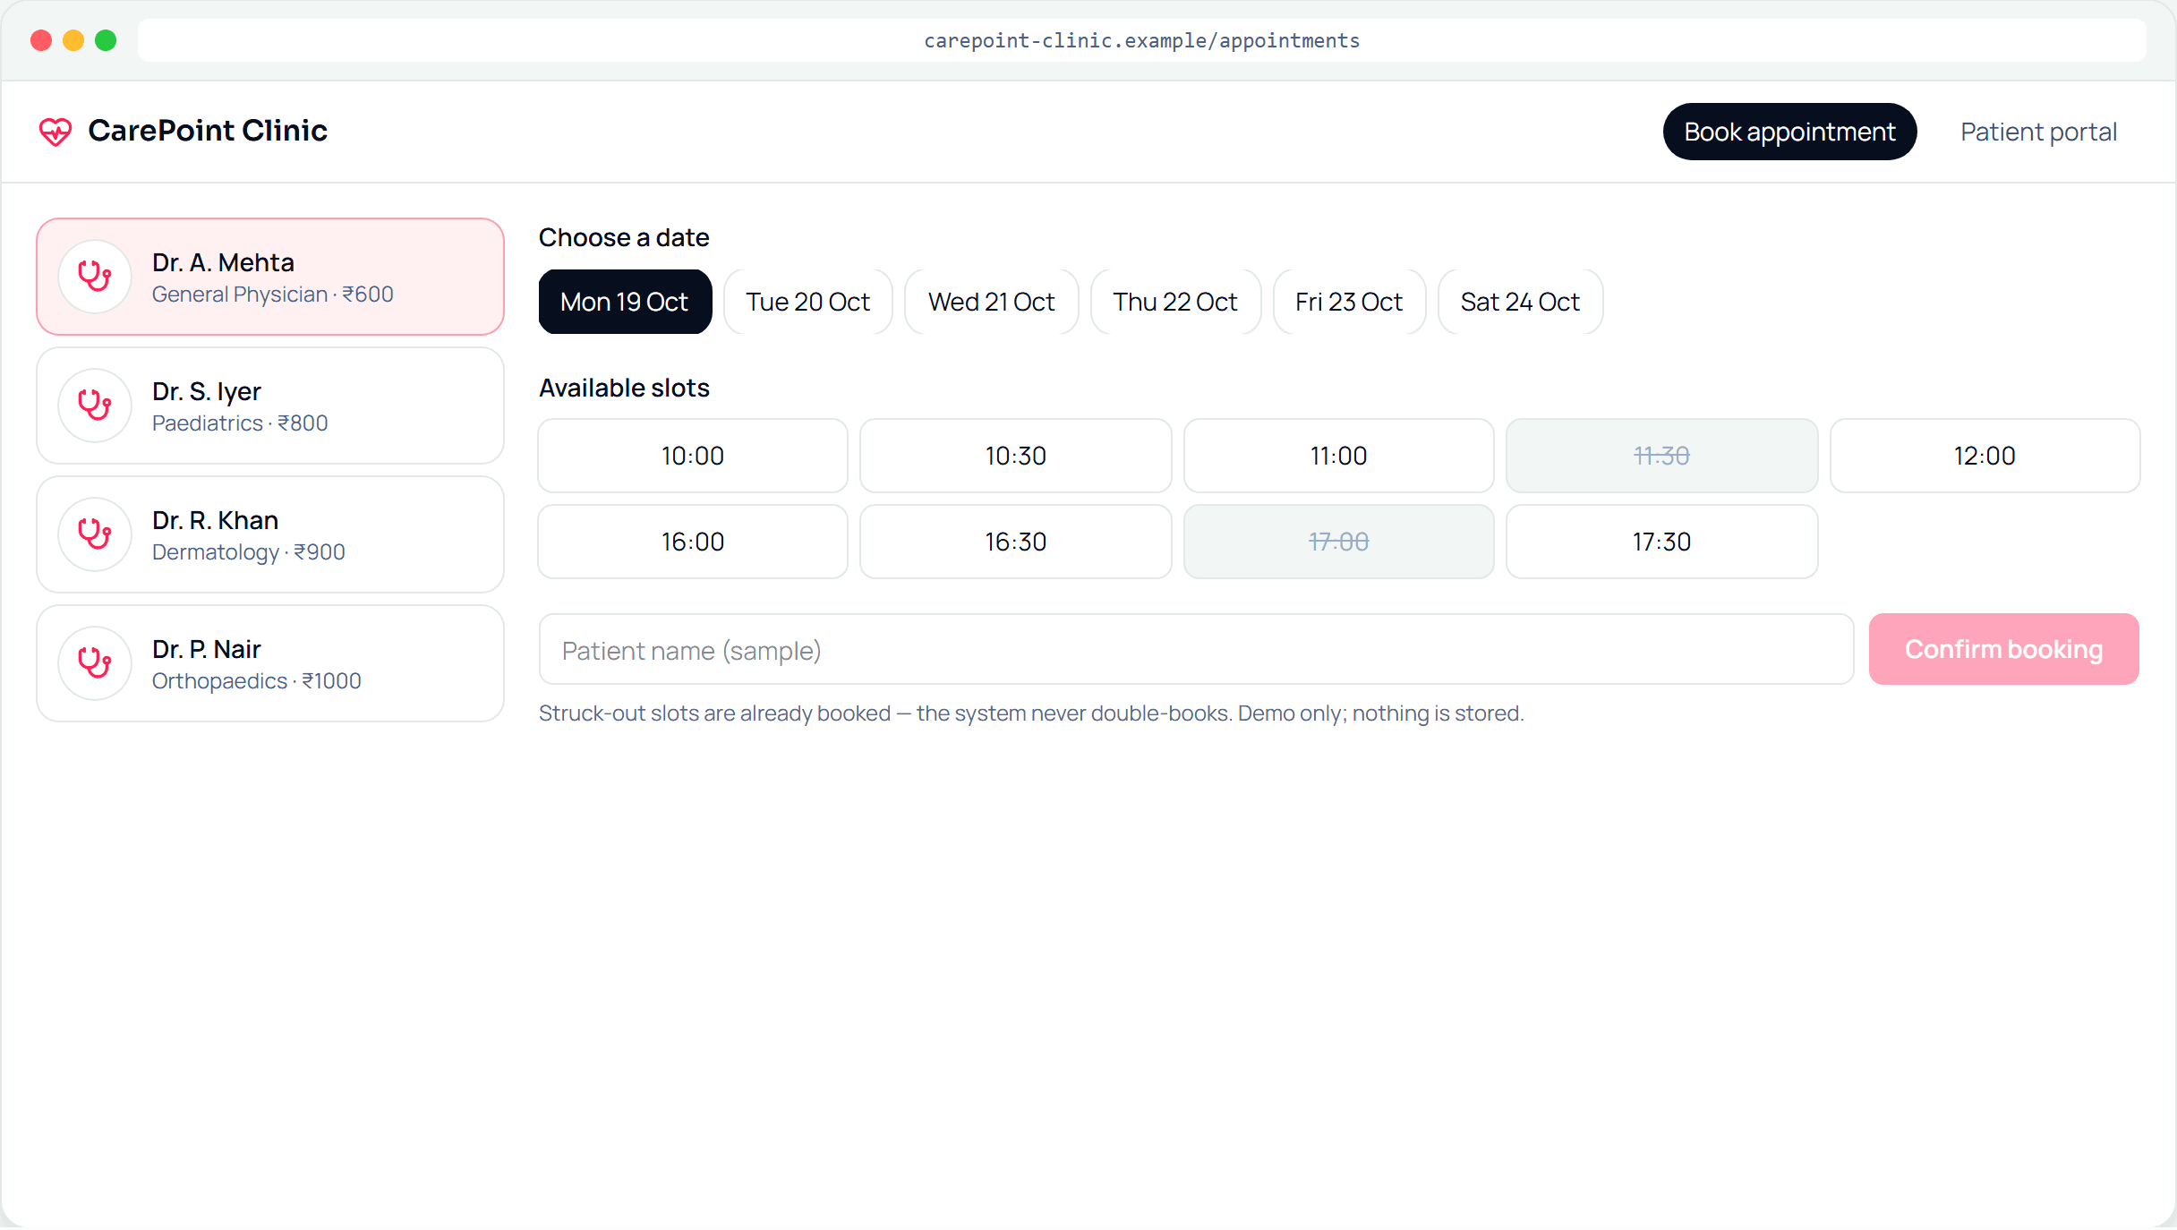Click the CarePoint heart logo icon

55,132
